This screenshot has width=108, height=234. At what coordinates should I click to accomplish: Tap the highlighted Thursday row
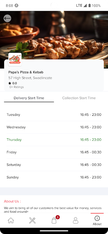[54, 140]
